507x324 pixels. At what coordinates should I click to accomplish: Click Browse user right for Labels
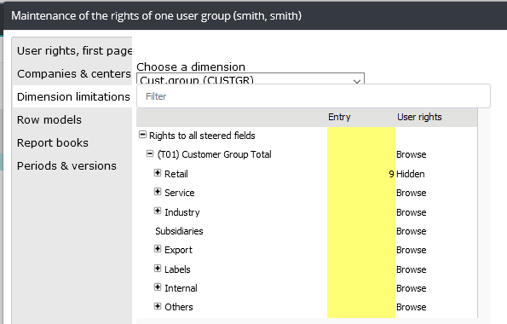[x=412, y=269]
